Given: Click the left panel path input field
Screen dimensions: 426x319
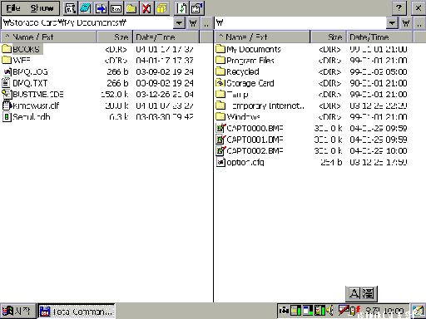Looking at the screenshot, I should (87, 22).
